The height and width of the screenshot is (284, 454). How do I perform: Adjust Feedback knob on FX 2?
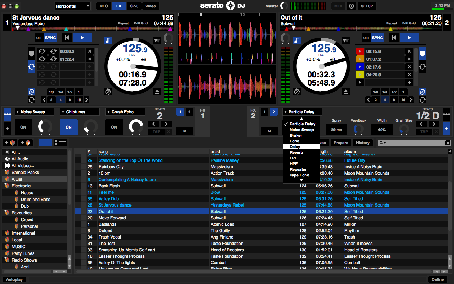359,129
